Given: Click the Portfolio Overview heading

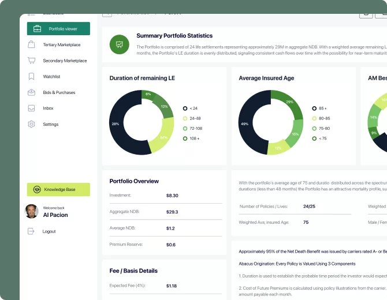Looking at the screenshot, I should [x=134, y=181].
